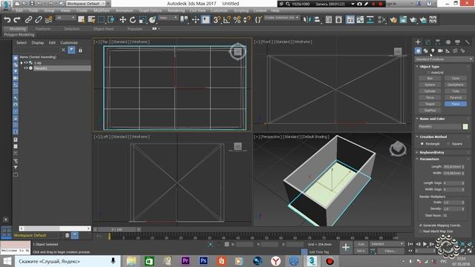Click the Pyramid primitive button

tap(456, 97)
